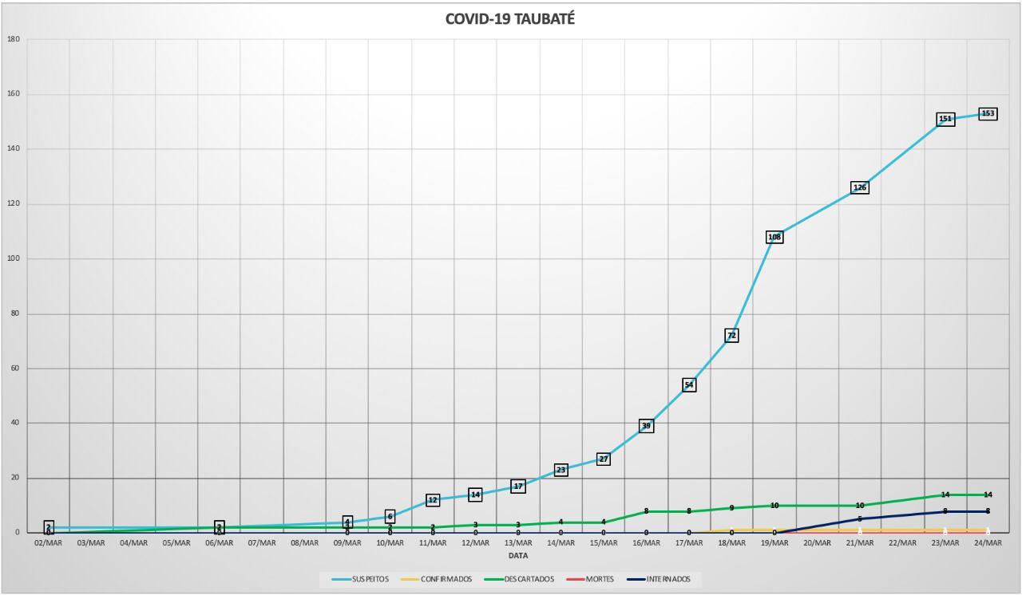The width and height of the screenshot is (1022, 595).
Task: Select the SUSPEITOS legend entry
Action: pos(370,579)
